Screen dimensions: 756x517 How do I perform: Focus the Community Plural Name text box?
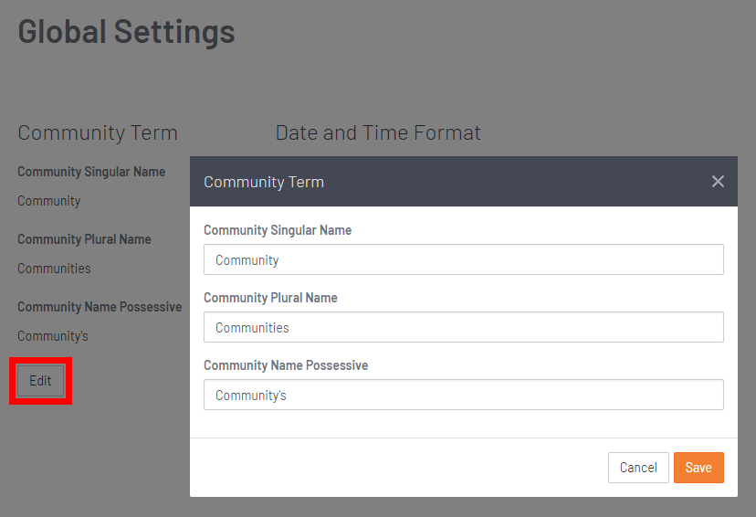pyautogui.click(x=463, y=327)
